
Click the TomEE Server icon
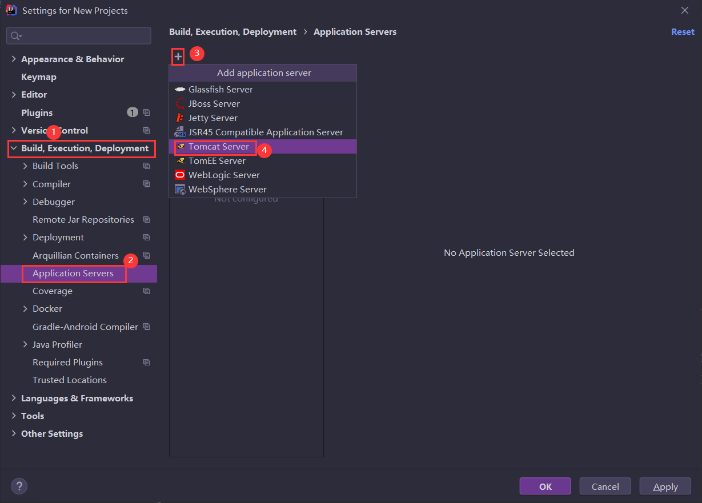pyautogui.click(x=180, y=161)
